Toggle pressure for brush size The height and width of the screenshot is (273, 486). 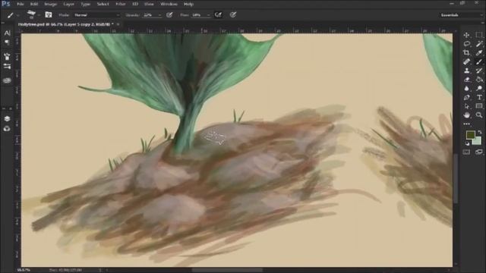233,14
